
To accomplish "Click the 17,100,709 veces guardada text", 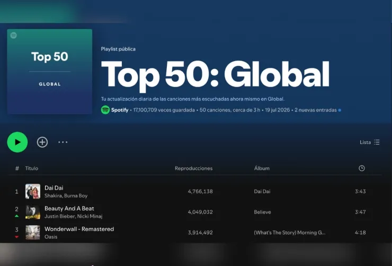I will pyautogui.click(x=164, y=110).
